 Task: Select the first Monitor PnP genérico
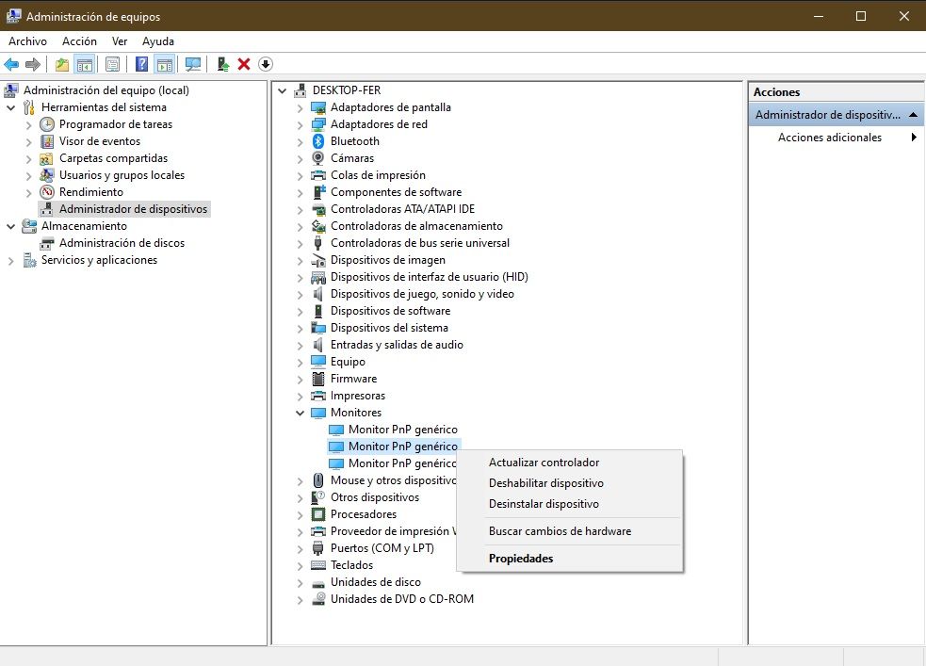tap(403, 430)
